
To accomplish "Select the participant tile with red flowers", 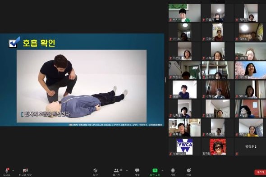I will (218, 147).
